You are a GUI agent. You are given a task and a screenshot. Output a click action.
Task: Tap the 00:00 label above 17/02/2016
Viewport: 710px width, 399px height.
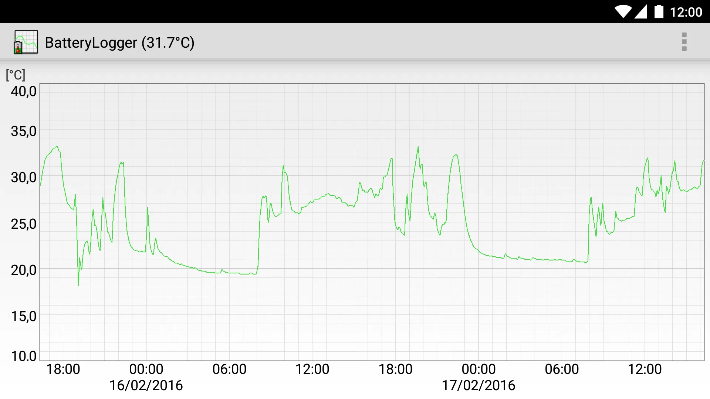click(x=479, y=369)
